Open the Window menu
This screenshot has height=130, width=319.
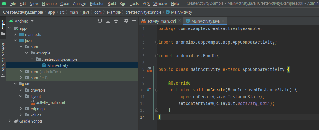[x=160, y=4]
